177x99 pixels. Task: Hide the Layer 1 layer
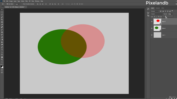152,35
